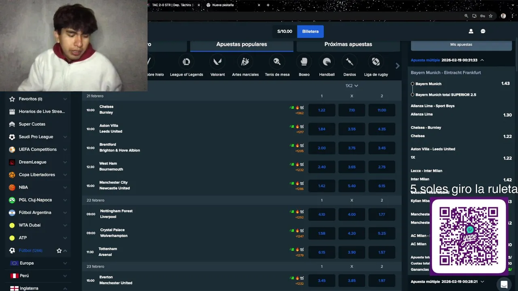The height and width of the screenshot is (291, 518).
Task: Pick Brighton win odds 3.45
Action: coord(382,148)
